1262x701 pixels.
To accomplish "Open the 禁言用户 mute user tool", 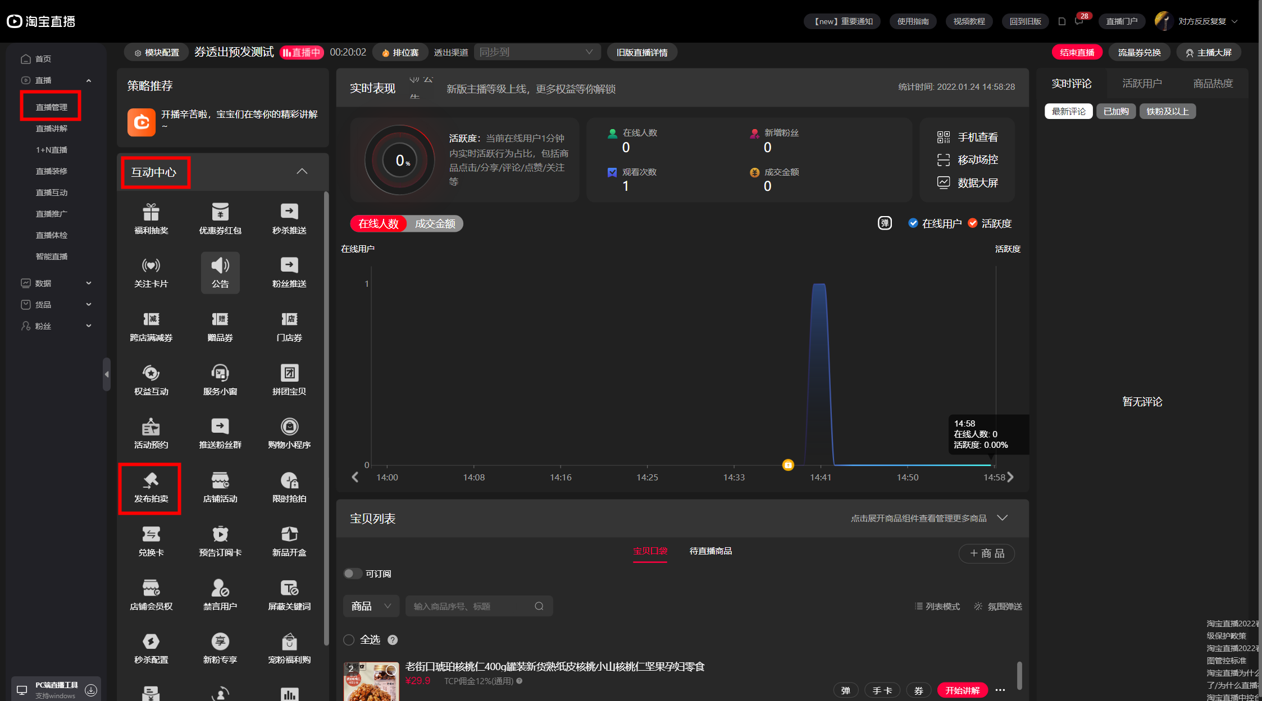I will click(220, 595).
